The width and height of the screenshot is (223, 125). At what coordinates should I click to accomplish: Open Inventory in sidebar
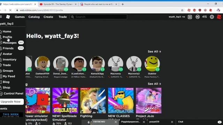tap(9, 59)
